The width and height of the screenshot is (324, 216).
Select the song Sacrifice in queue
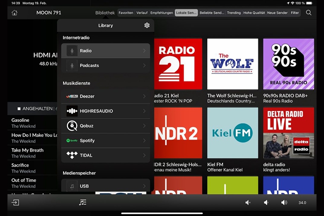click(x=32, y=168)
